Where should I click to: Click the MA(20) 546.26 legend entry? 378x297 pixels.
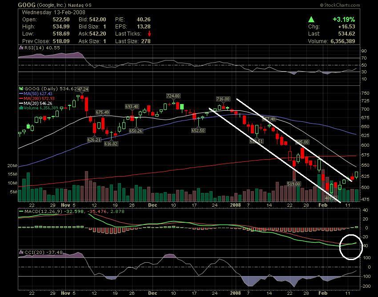click(x=38, y=103)
